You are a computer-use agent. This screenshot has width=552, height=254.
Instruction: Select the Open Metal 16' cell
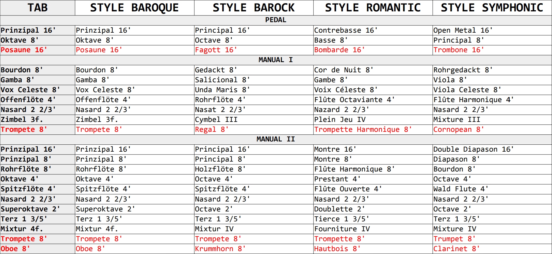click(463, 30)
